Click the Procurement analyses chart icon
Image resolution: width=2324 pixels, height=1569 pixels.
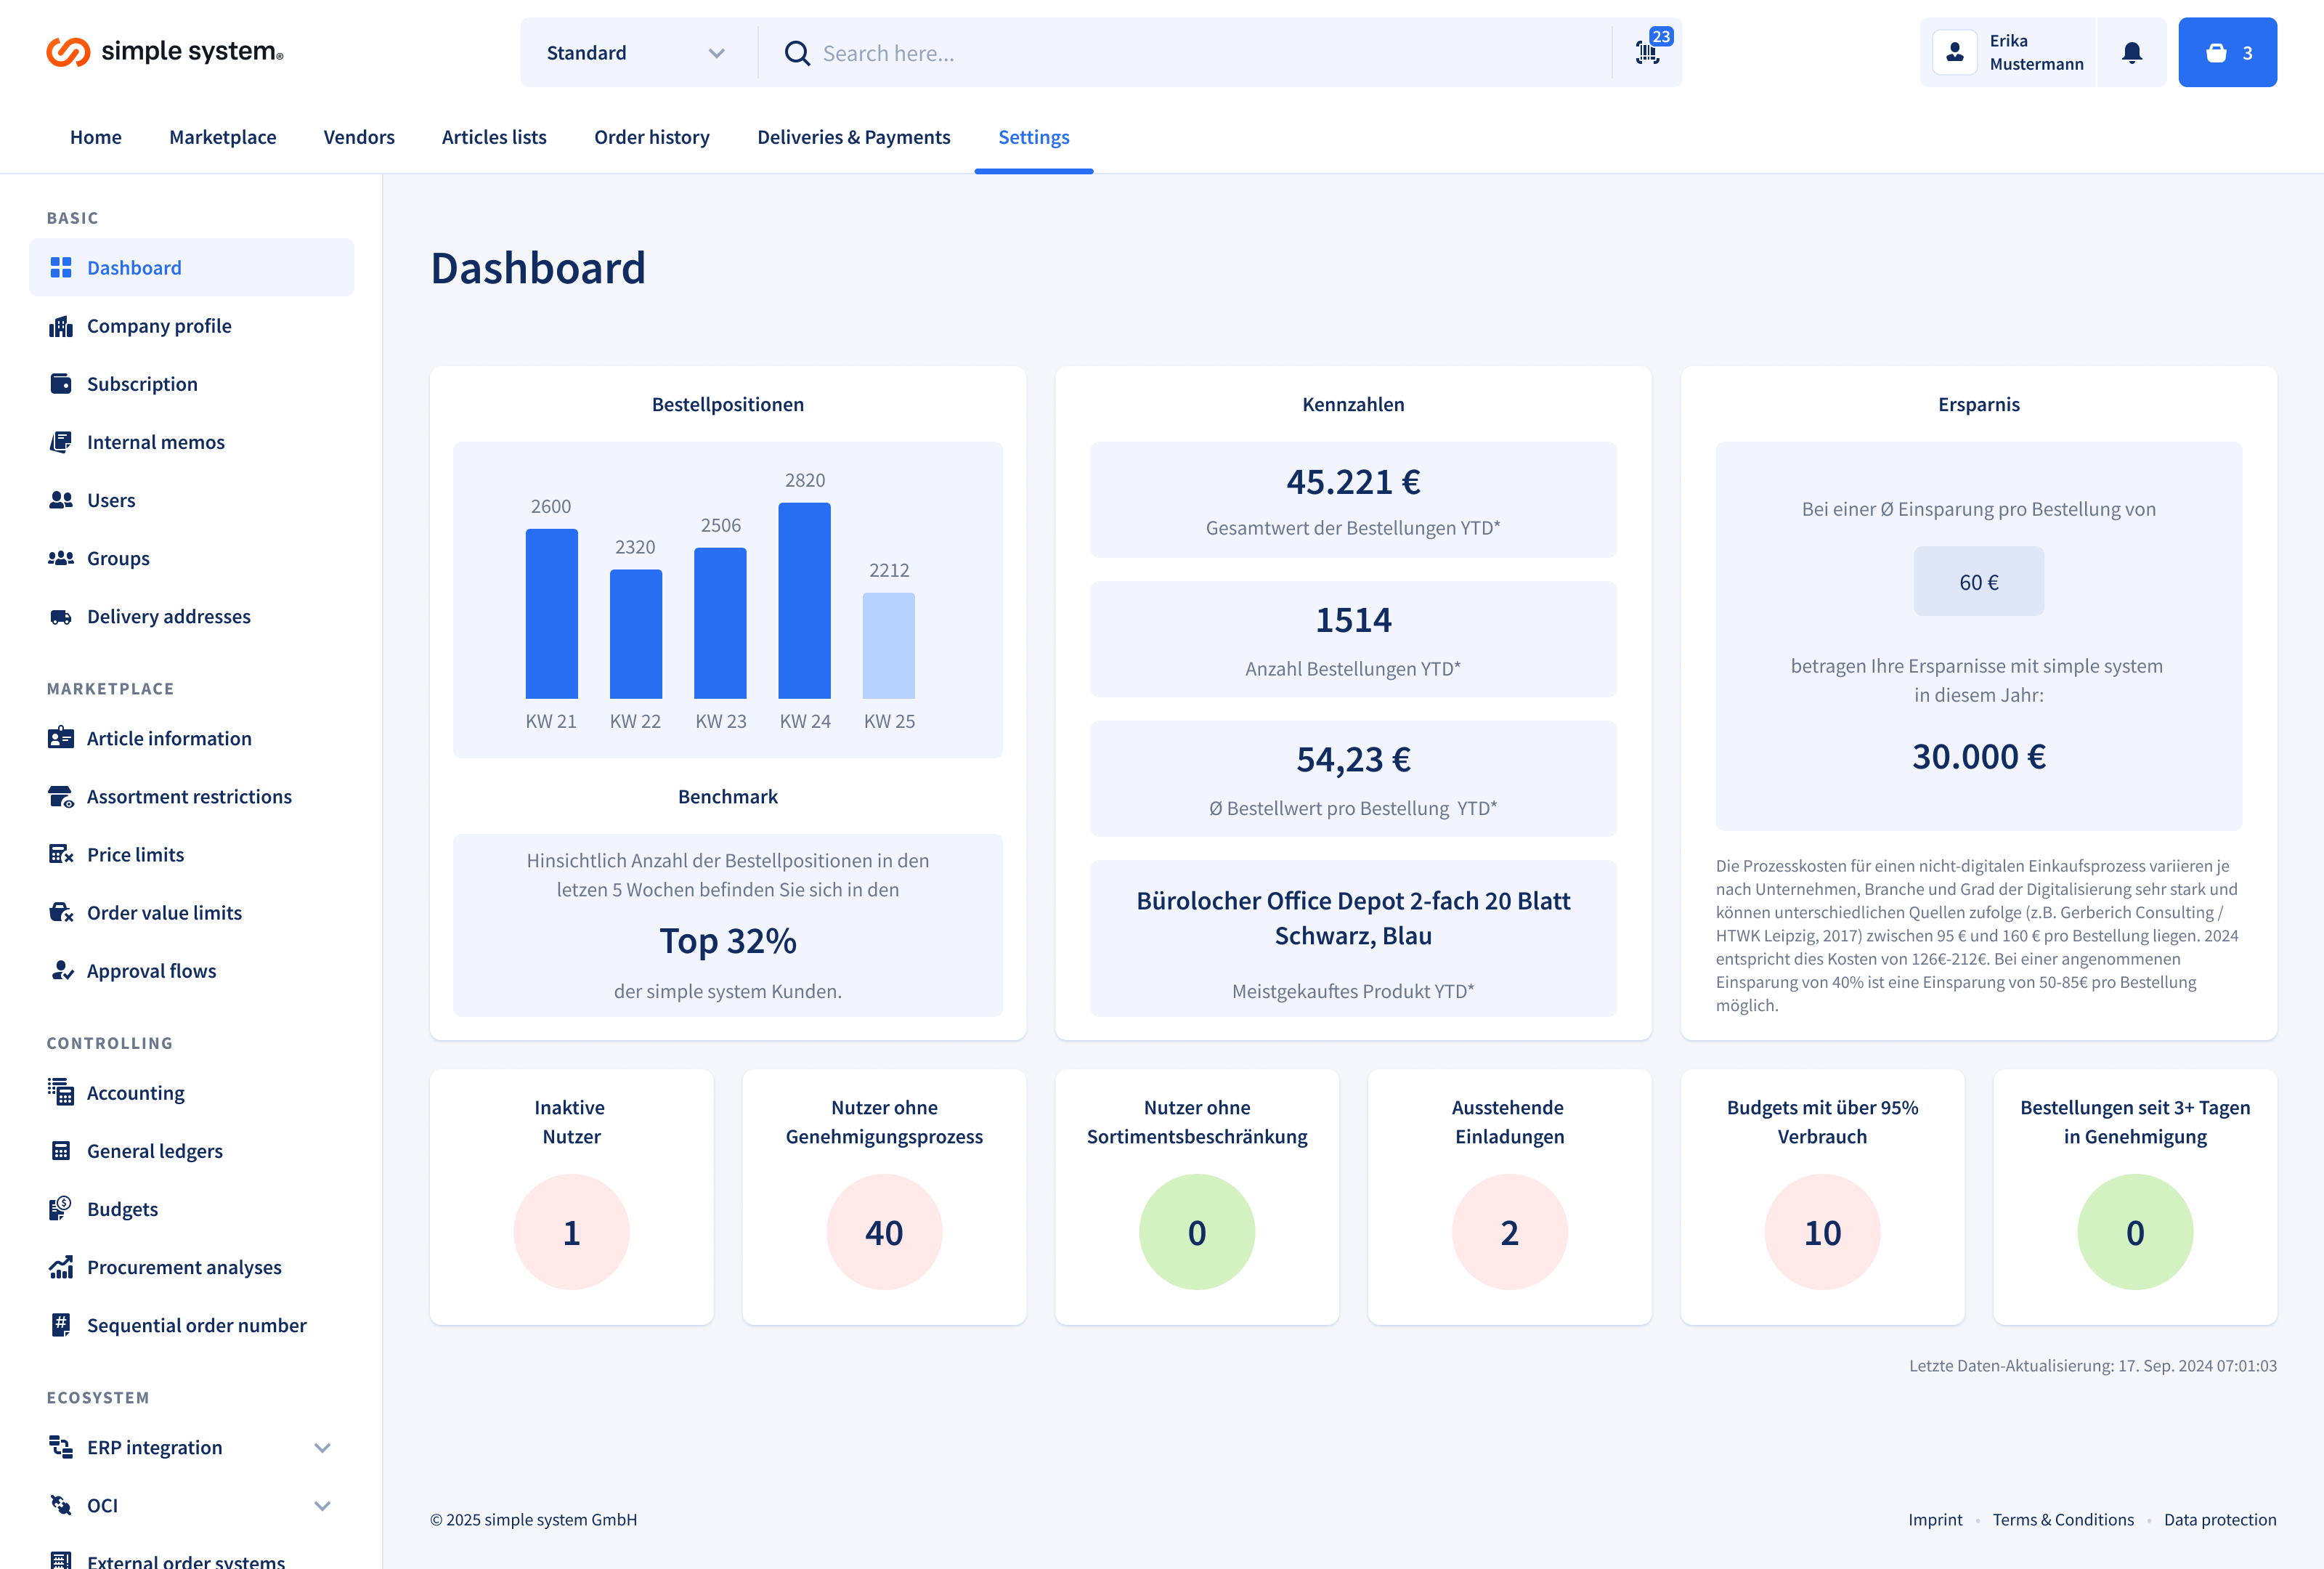[x=61, y=1267]
